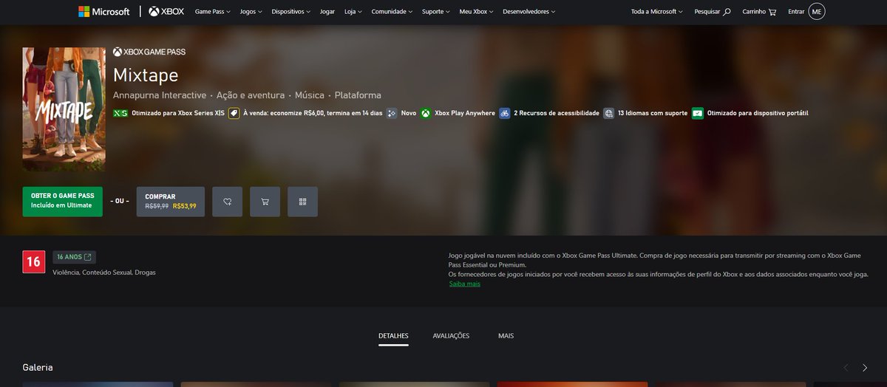
Task: Click the Mixtape game title
Action: [x=146, y=75]
